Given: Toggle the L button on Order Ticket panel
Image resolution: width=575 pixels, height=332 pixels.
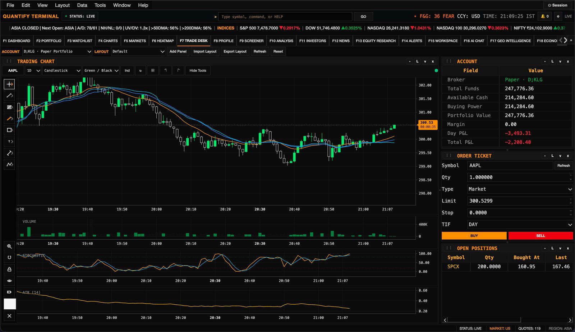Looking at the screenshot, I should [x=552, y=156].
